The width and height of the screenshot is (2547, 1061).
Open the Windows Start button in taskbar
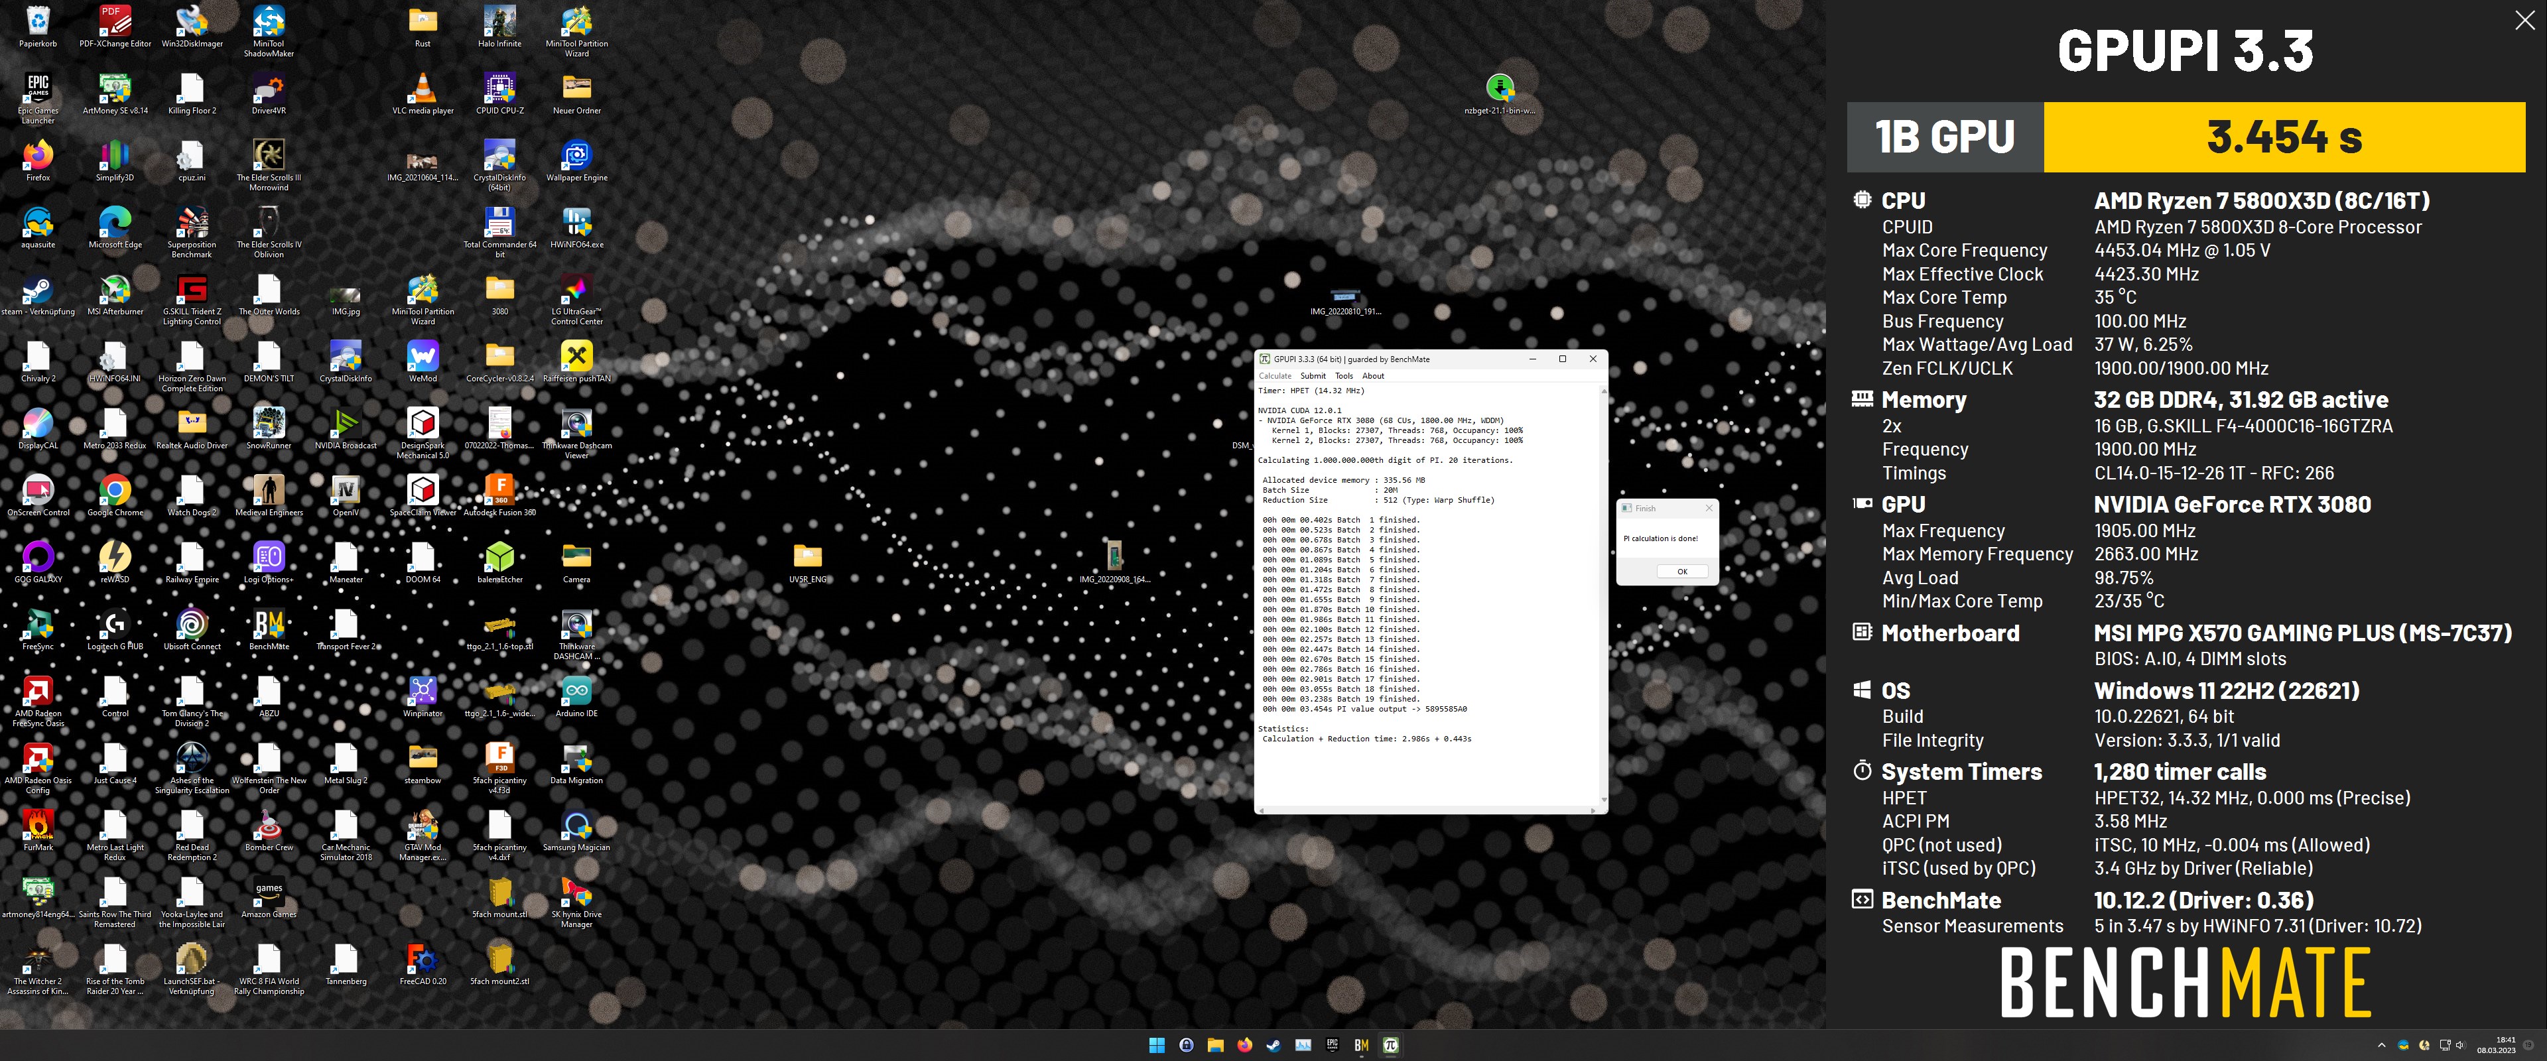point(1156,1045)
